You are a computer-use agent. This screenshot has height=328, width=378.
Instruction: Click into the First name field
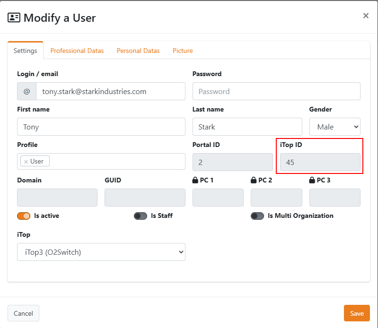tap(101, 127)
